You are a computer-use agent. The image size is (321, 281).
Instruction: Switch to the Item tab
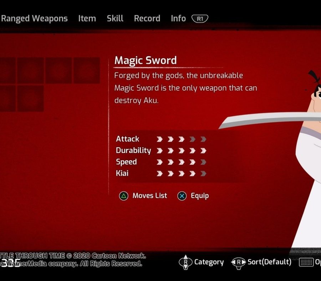pos(87,19)
